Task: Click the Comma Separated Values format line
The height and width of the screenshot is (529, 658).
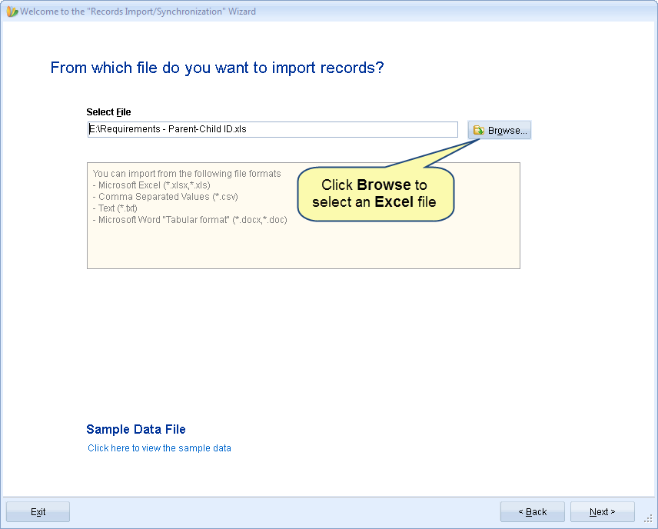Action: coord(165,197)
